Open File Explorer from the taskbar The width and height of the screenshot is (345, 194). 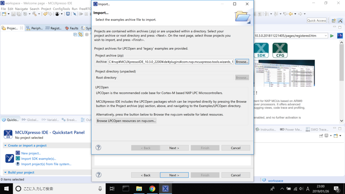[x=139, y=189]
